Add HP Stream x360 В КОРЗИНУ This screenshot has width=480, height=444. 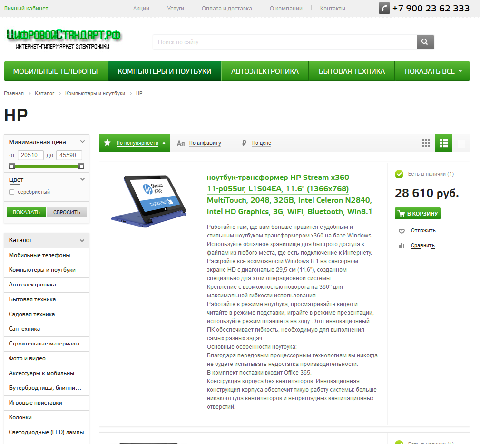tap(418, 213)
